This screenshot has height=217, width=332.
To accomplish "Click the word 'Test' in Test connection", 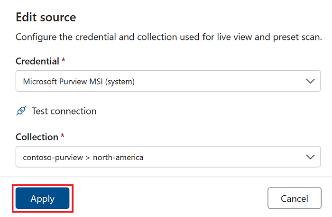I will [40, 111].
